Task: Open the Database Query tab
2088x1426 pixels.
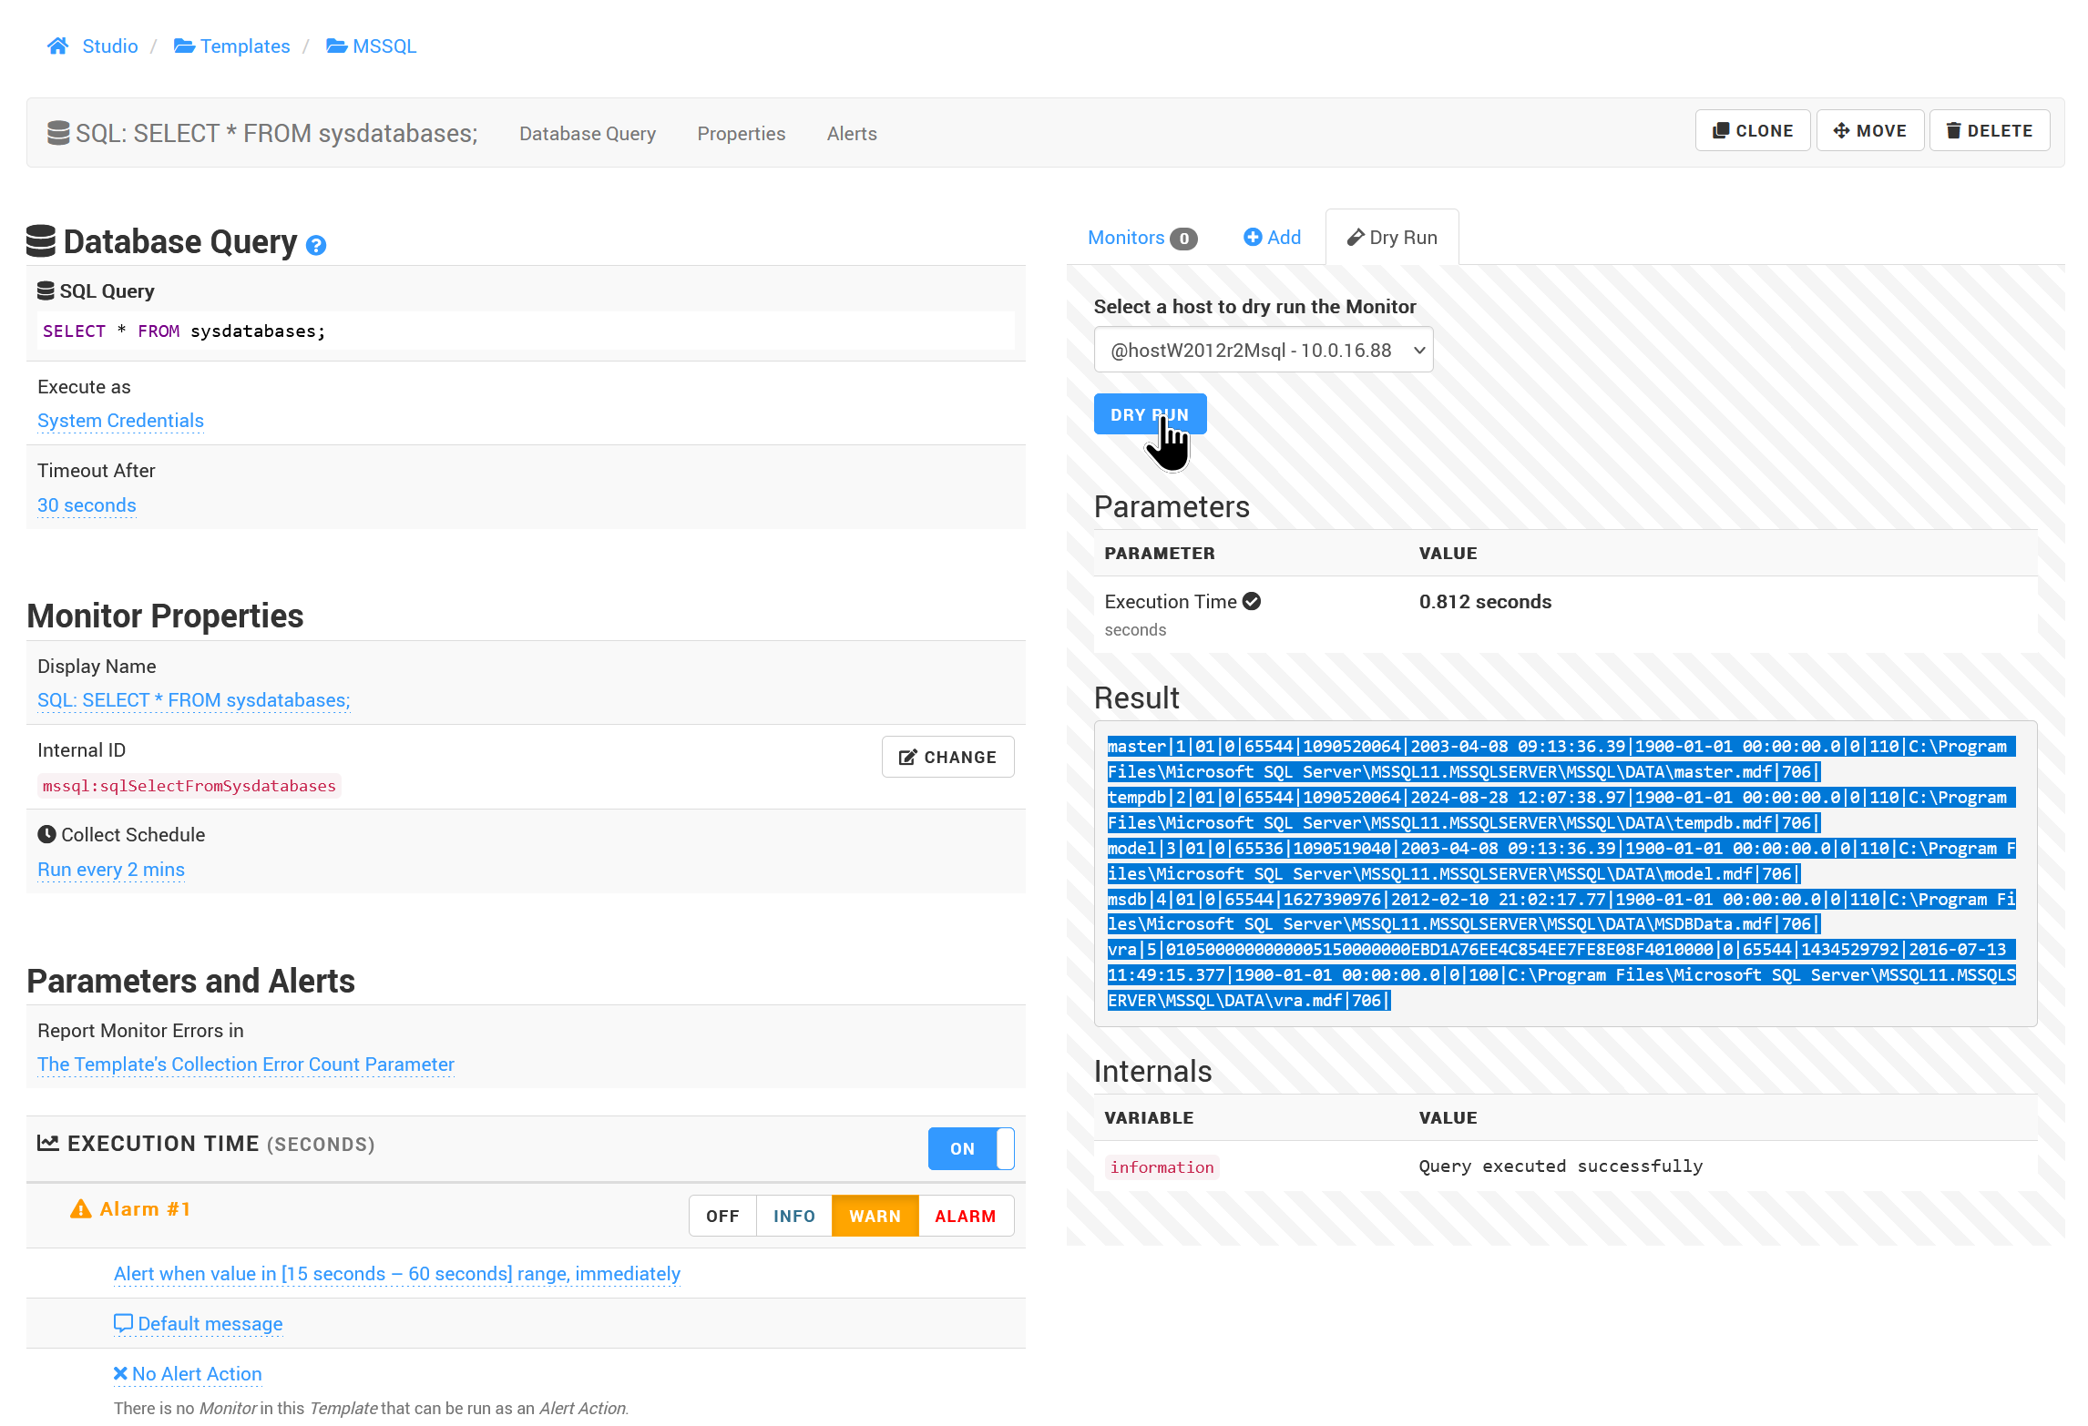Action: (x=587, y=132)
